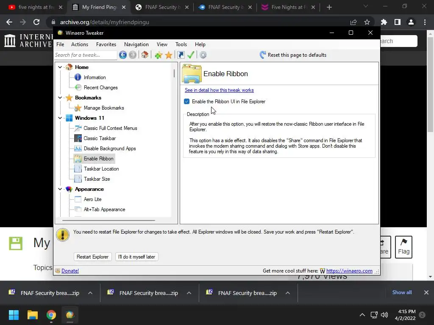Click the back navigation arrow in Winaero toolbar
The height and width of the screenshot is (325, 434).
tap(123, 55)
